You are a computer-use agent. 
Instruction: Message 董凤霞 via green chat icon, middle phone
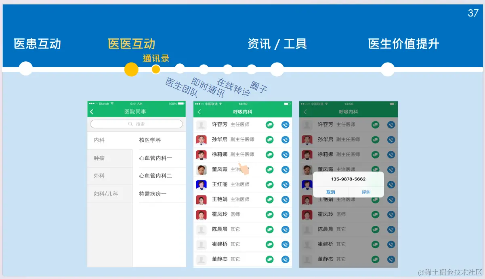pos(270,170)
